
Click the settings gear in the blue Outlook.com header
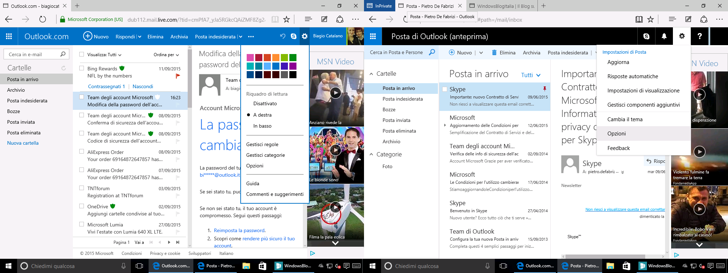(x=305, y=36)
